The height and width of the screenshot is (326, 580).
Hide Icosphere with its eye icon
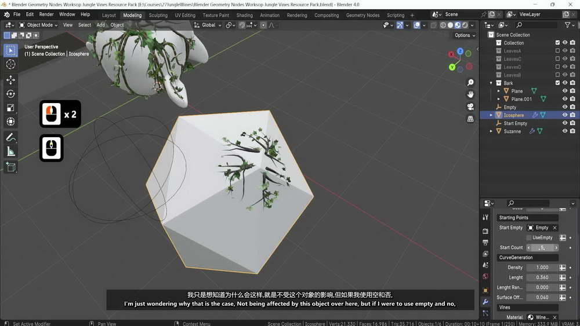pyautogui.click(x=565, y=115)
